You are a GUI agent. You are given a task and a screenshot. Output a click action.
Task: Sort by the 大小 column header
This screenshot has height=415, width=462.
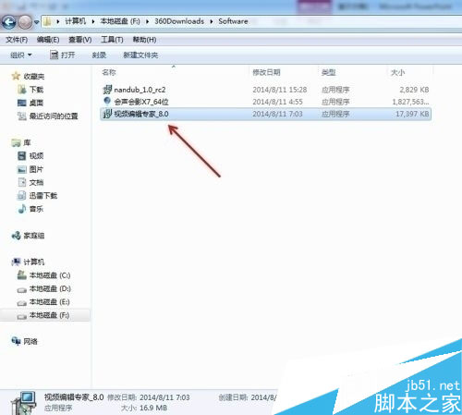coord(397,73)
